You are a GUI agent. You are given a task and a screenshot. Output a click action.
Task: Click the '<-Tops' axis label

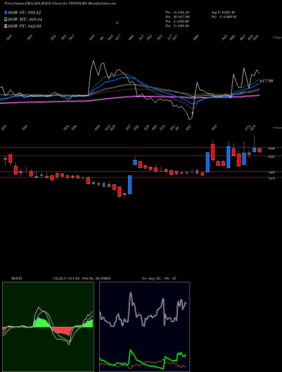coord(277,38)
